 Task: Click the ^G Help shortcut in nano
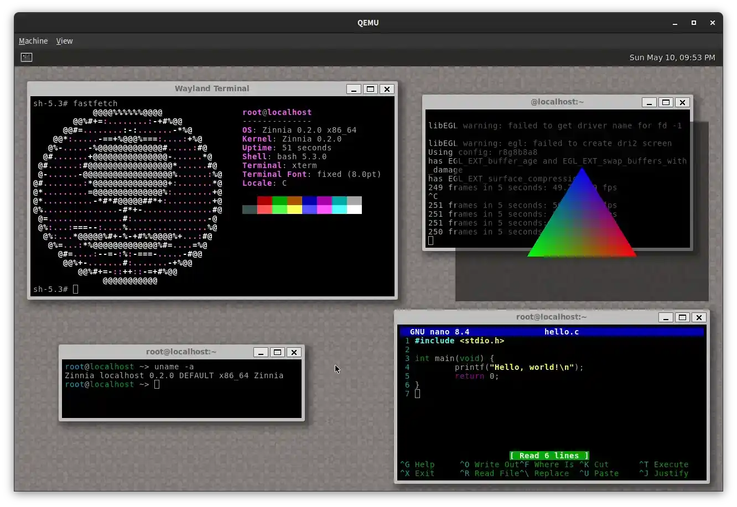[x=417, y=464]
